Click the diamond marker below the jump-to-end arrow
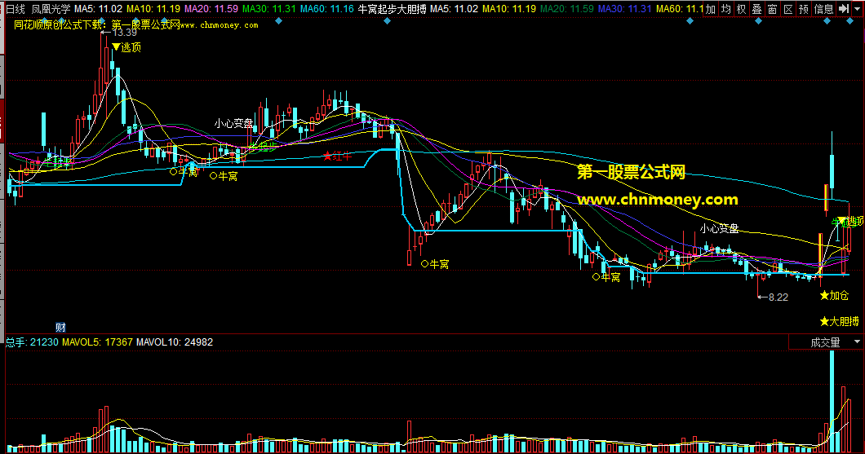 849,21
